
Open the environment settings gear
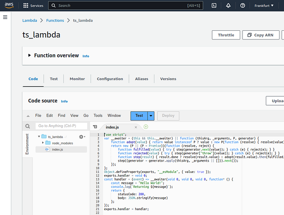coord(82,137)
